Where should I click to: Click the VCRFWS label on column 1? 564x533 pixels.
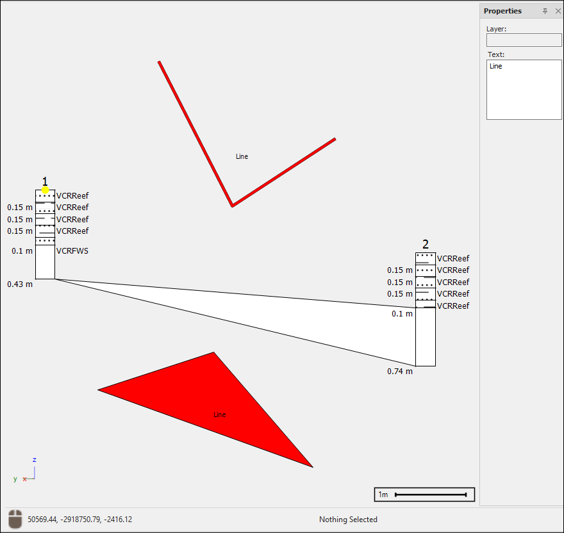click(72, 251)
